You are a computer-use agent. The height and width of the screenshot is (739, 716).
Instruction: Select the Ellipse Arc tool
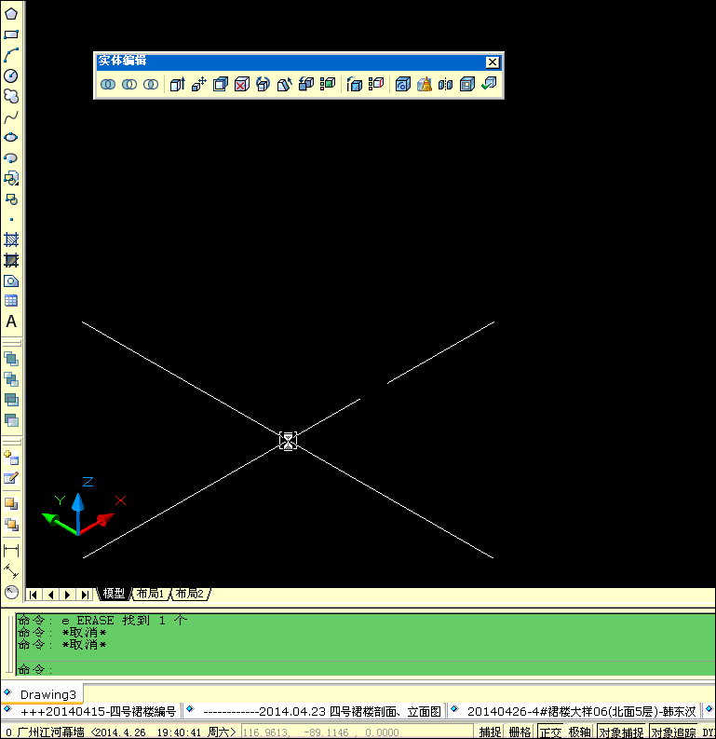11,157
